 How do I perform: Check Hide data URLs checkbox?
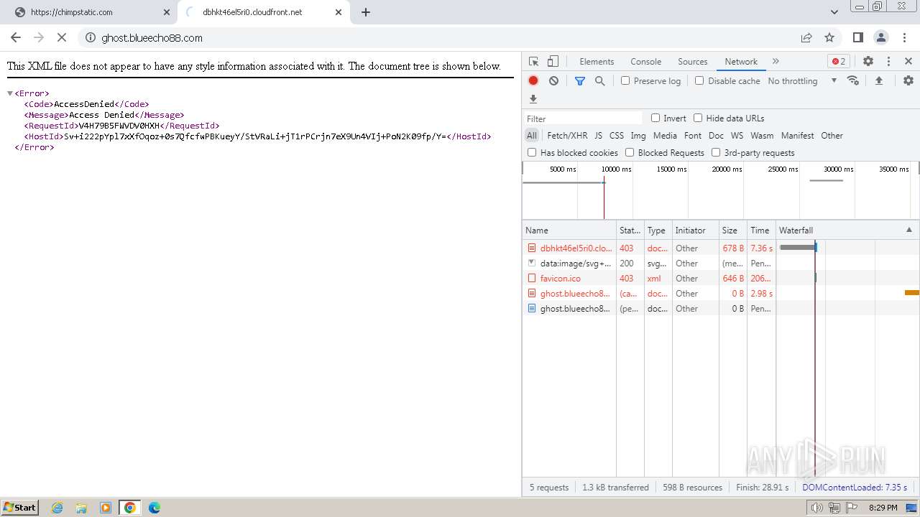(x=698, y=118)
